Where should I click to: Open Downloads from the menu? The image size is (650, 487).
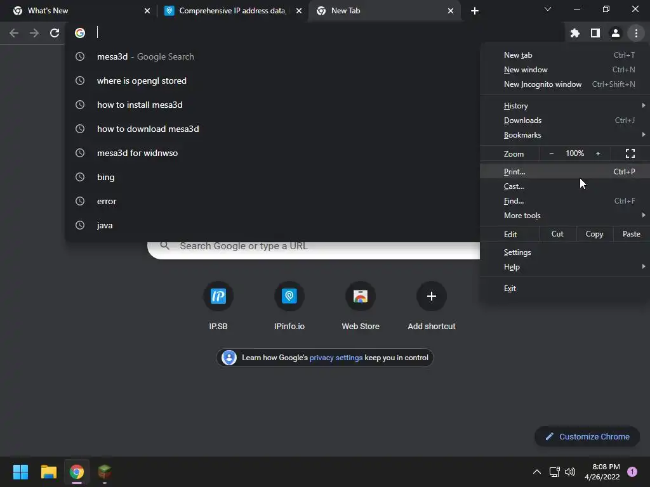point(564,120)
